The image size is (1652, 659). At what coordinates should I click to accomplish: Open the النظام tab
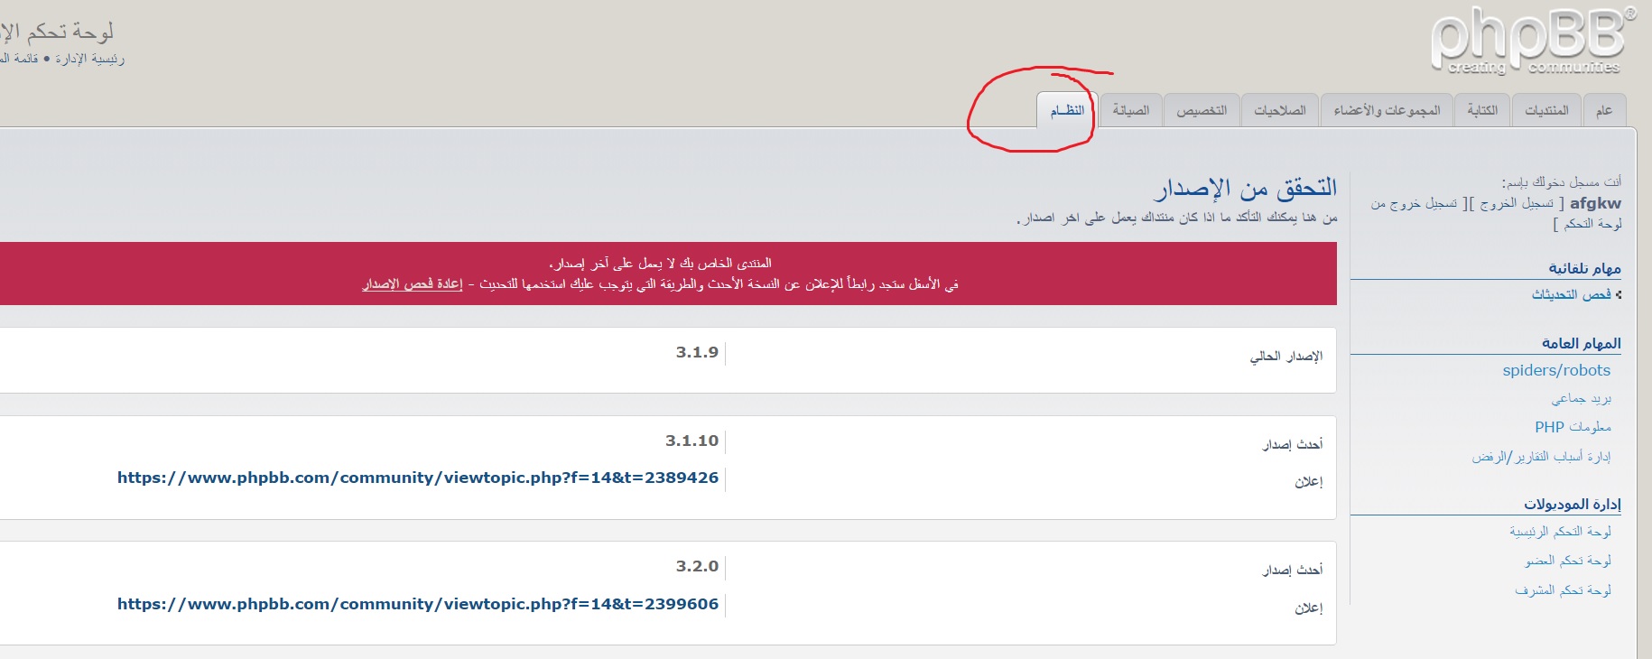click(1066, 110)
